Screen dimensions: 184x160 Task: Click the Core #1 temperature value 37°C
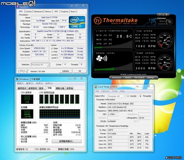(118, 141)
